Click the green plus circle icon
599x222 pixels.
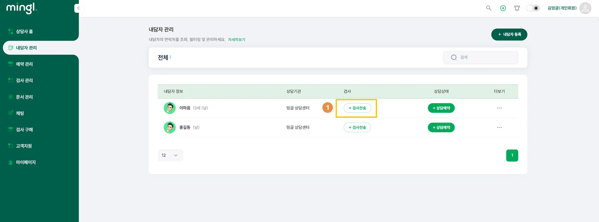point(503,8)
